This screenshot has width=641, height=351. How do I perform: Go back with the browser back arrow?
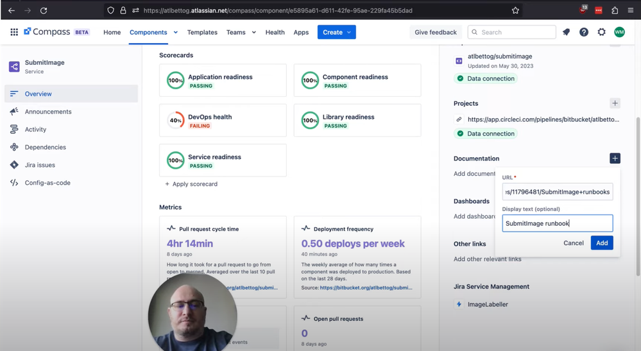point(12,11)
